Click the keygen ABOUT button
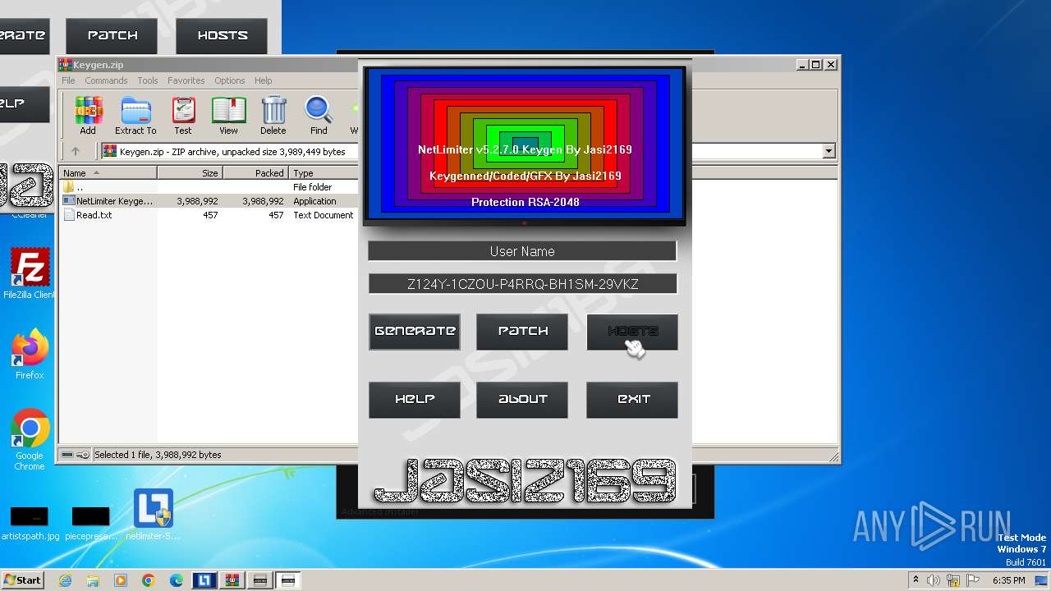Viewport: 1051px width, 591px height. point(522,400)
